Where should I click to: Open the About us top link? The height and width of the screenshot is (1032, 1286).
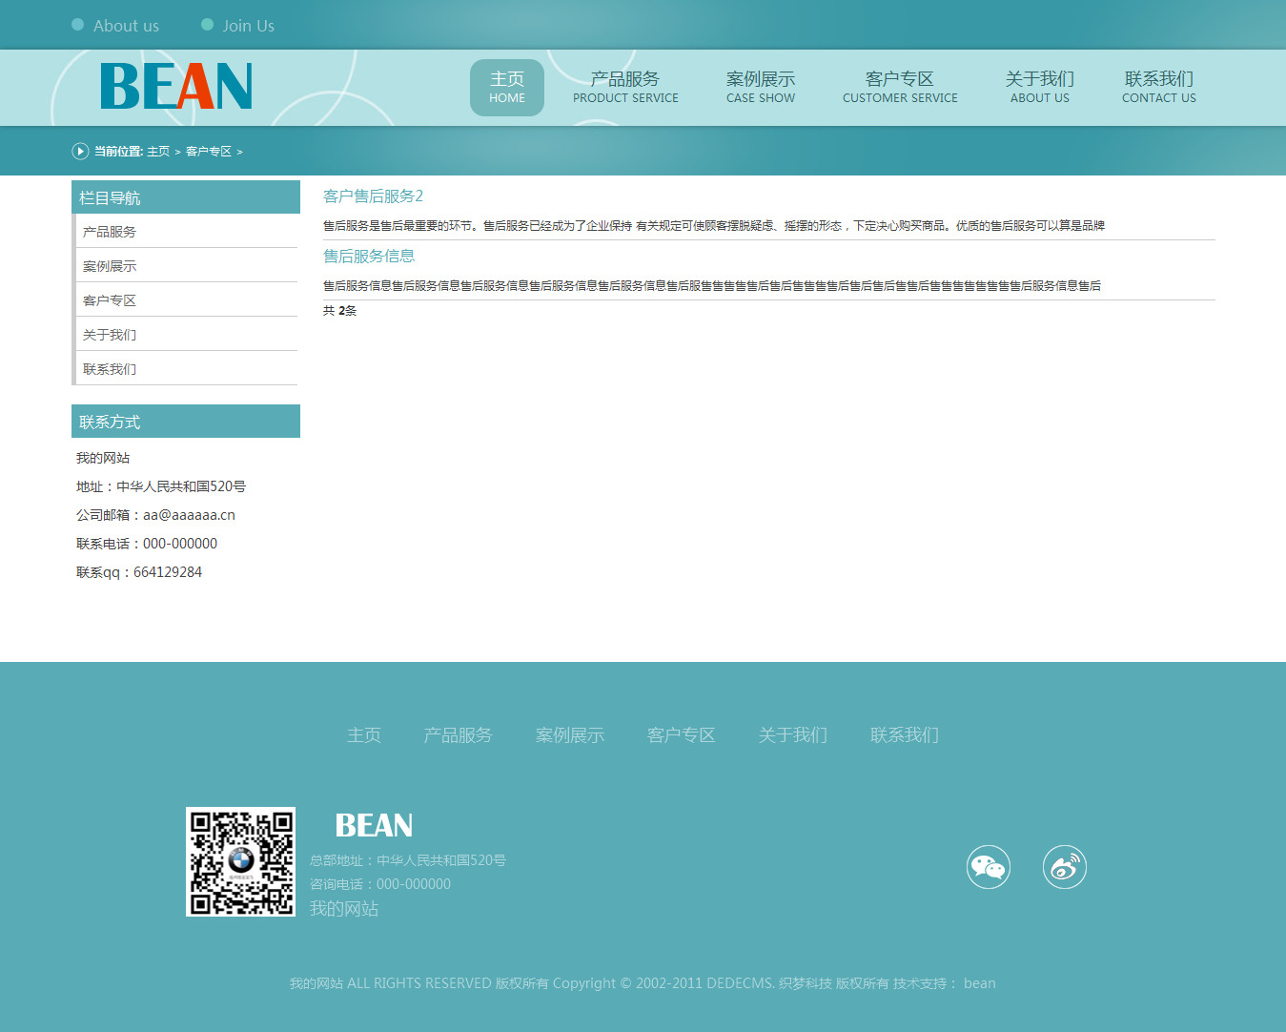(126, 26)
